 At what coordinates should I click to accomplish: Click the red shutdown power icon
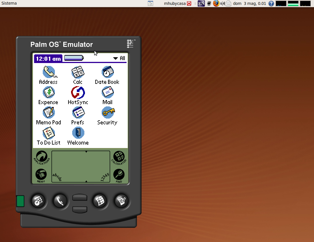click(x=189, y=3)
